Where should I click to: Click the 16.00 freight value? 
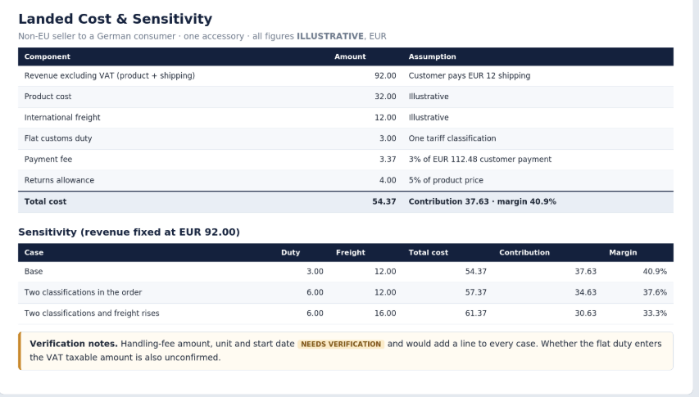385,314
